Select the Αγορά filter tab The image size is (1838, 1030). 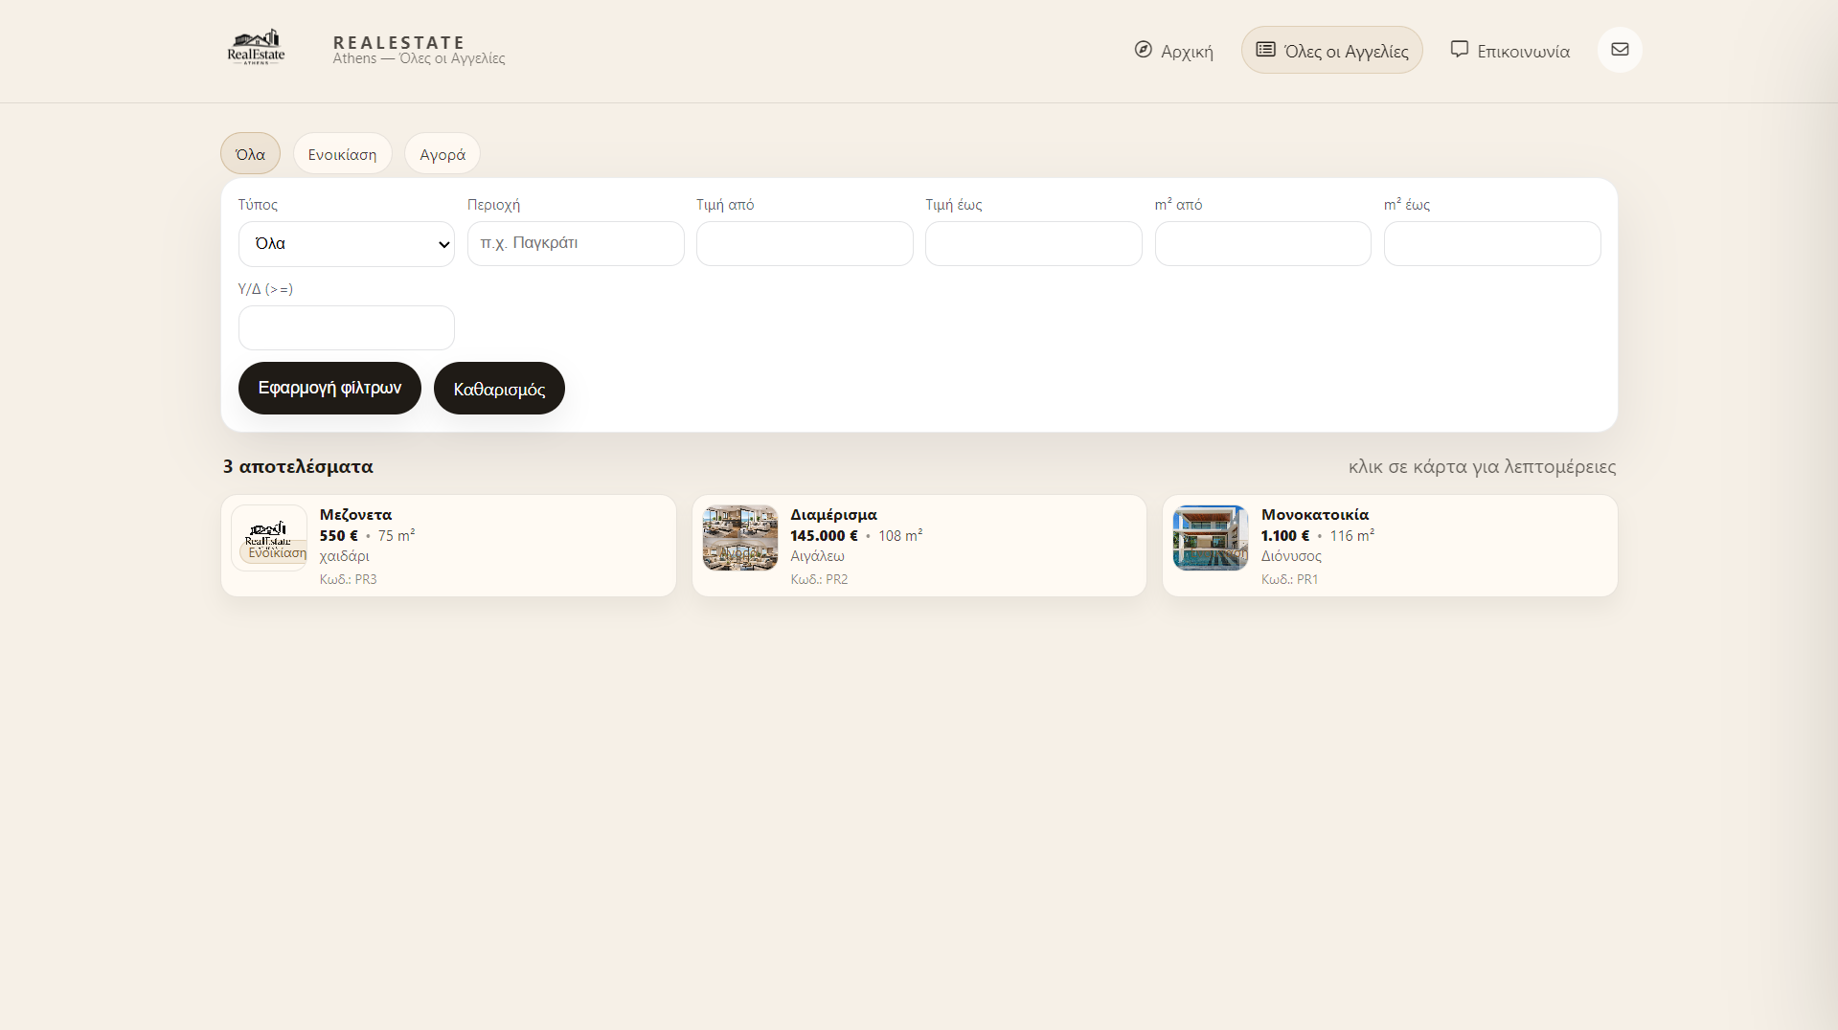tap(442, 154)
